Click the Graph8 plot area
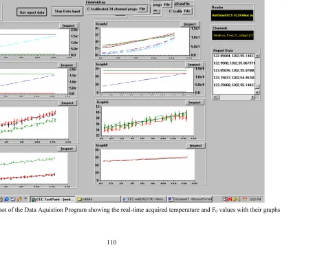This screenshot has height=265, width=322. tap(148, 165)
